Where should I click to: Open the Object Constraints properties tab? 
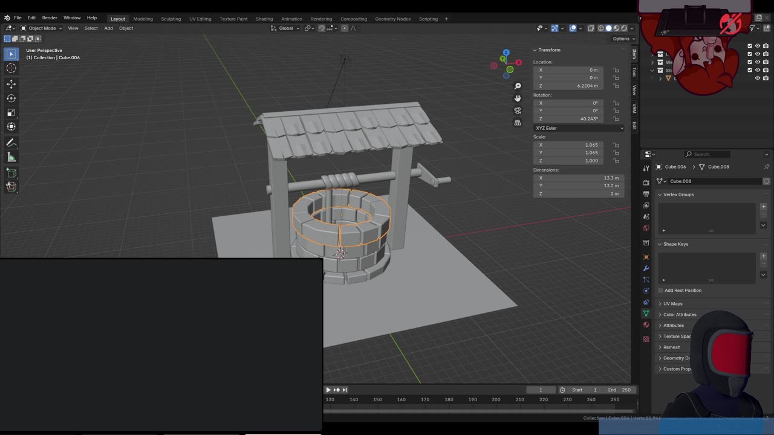pyautogui.click(x=646, y=302)
